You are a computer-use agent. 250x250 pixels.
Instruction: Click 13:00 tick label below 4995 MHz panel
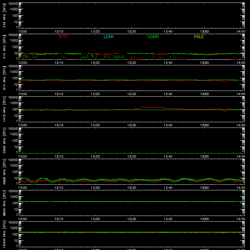pyautogui.click(x=22, y=188)
